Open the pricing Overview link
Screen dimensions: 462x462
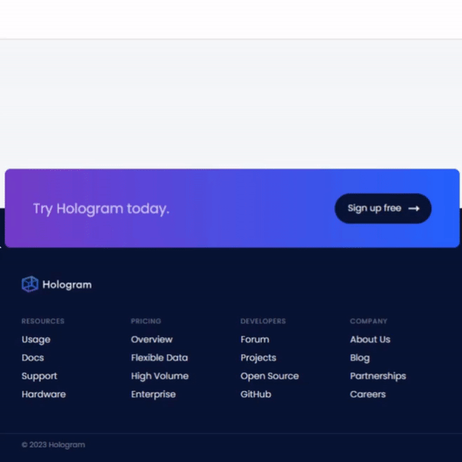tap(152, 340)
